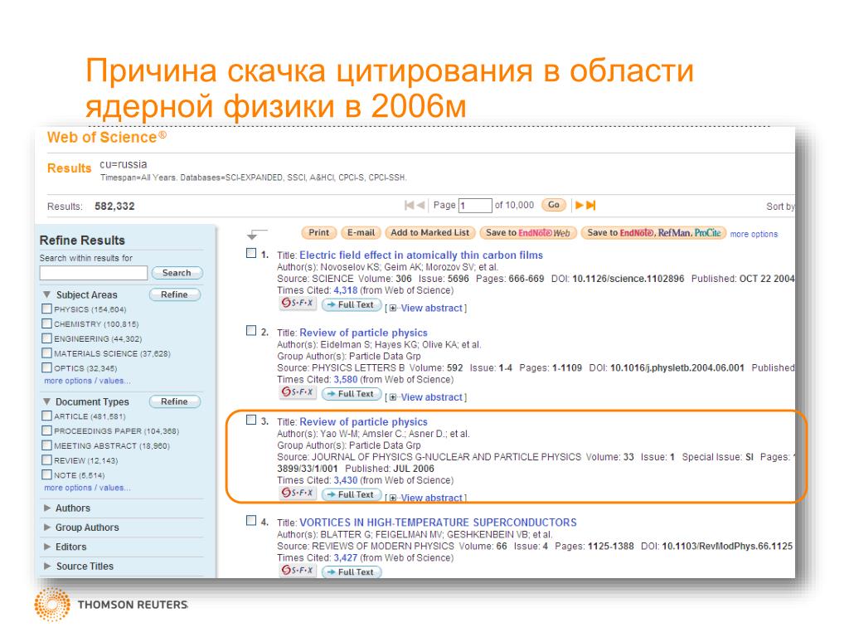This screenshot has height=637, width=849.
Task: Click Go to jump to page
Action: [x=553, y=205]
